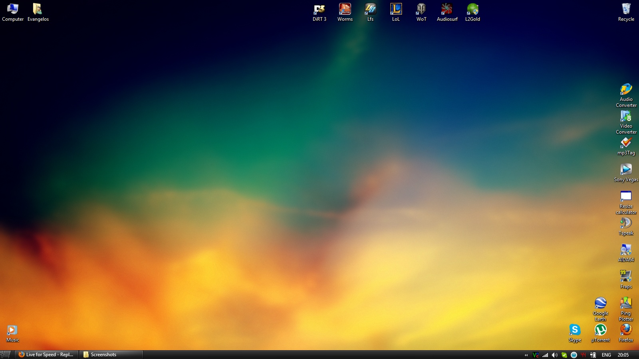Open the 20:05 taskbar clock
The image size is (639, 359).
(623, 355)
